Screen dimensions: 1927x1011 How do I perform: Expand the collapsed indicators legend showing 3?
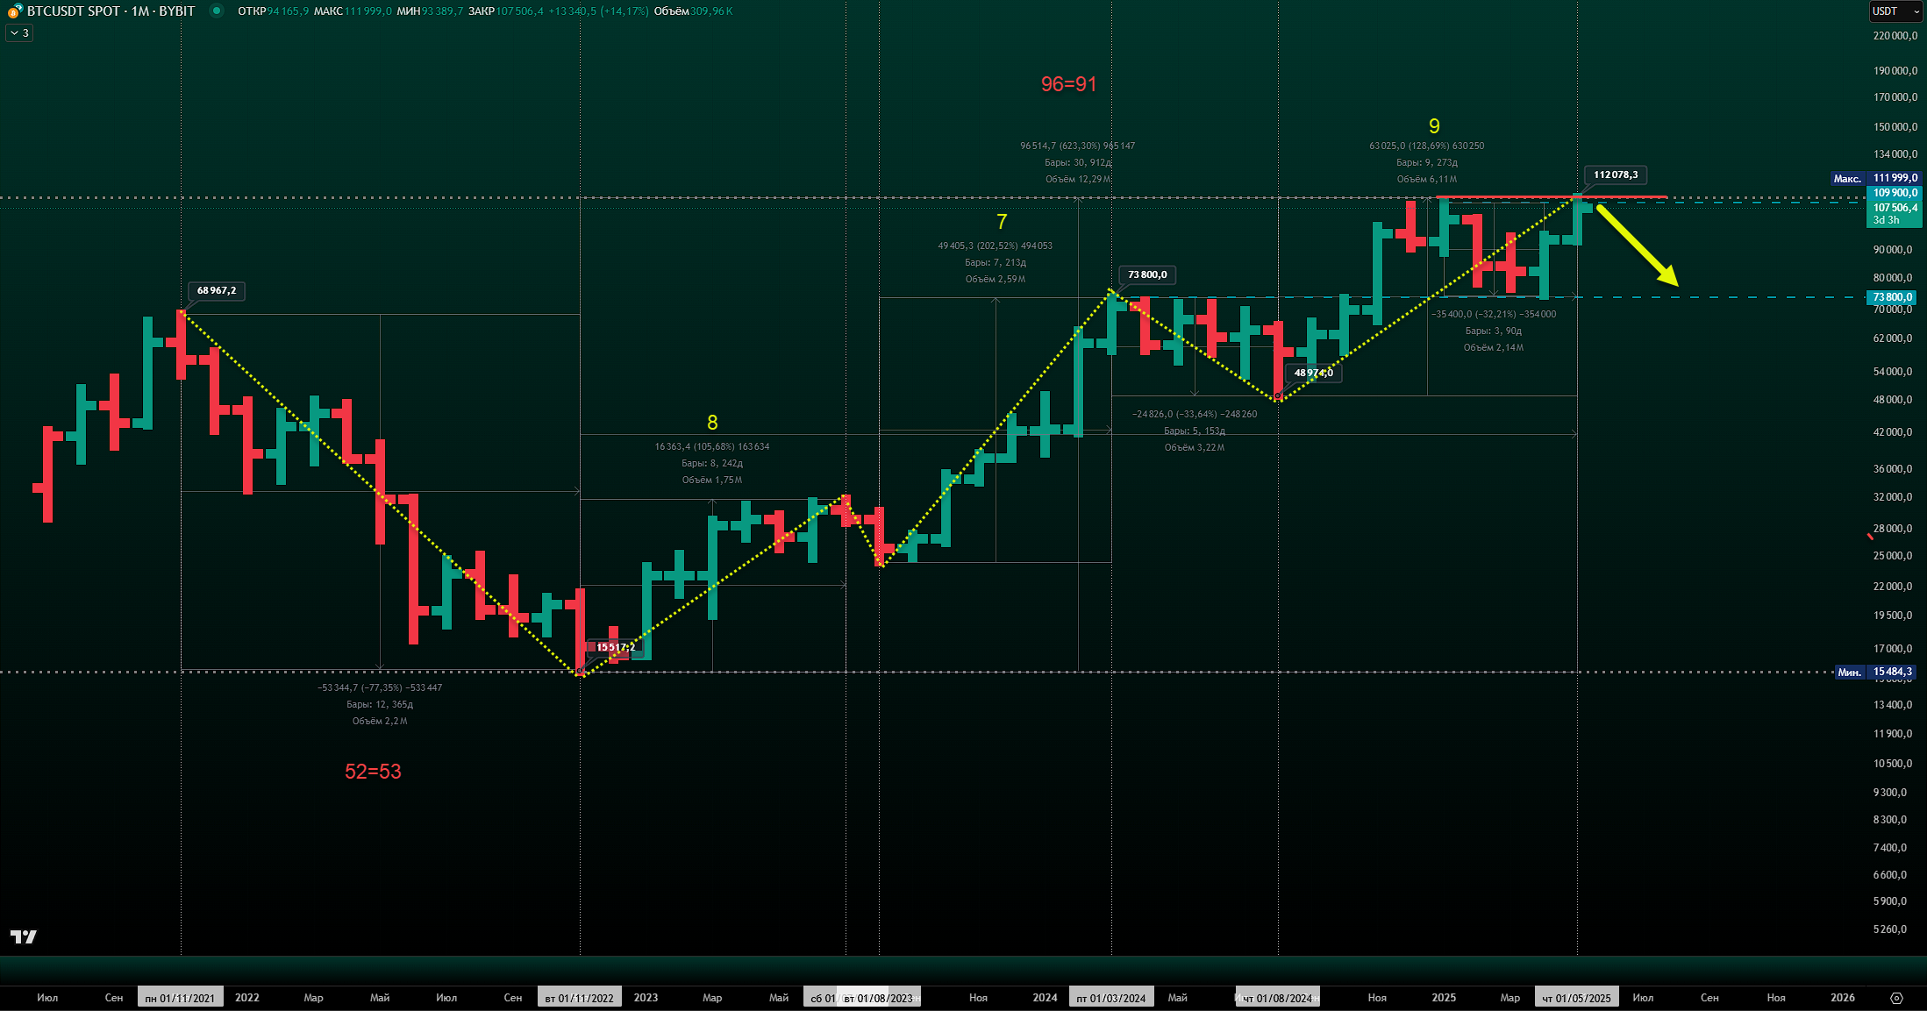(19, 33)
